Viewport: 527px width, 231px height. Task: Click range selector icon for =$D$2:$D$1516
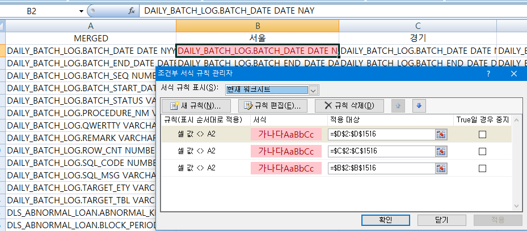click(441, 134)
